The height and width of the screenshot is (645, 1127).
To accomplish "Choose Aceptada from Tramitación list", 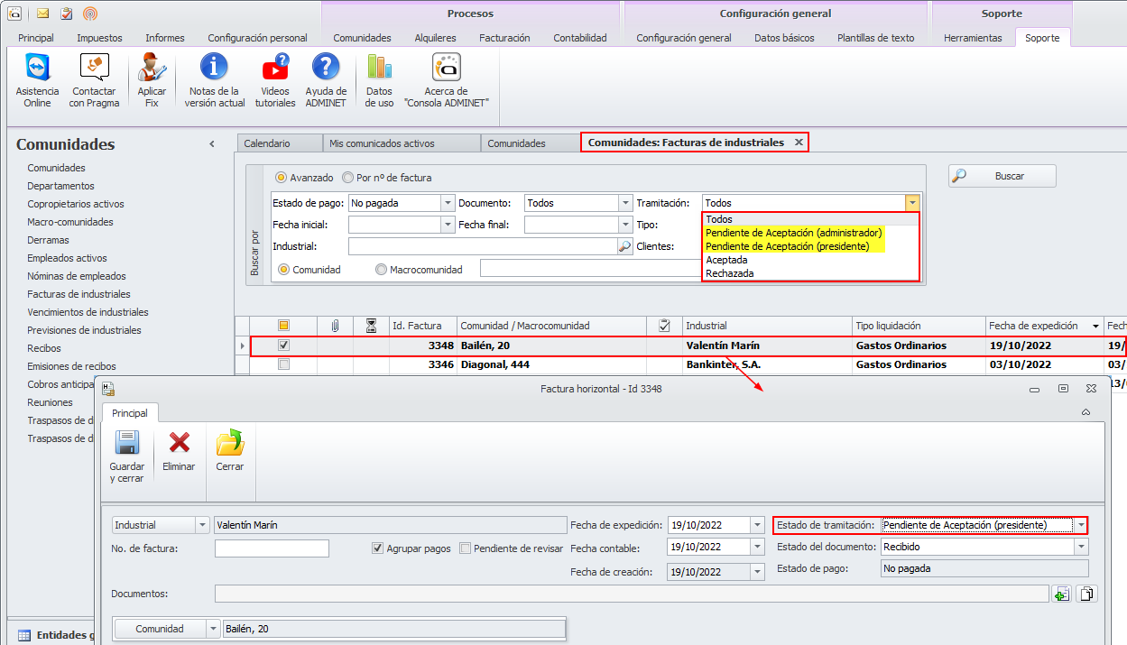I will click(726, 260).
